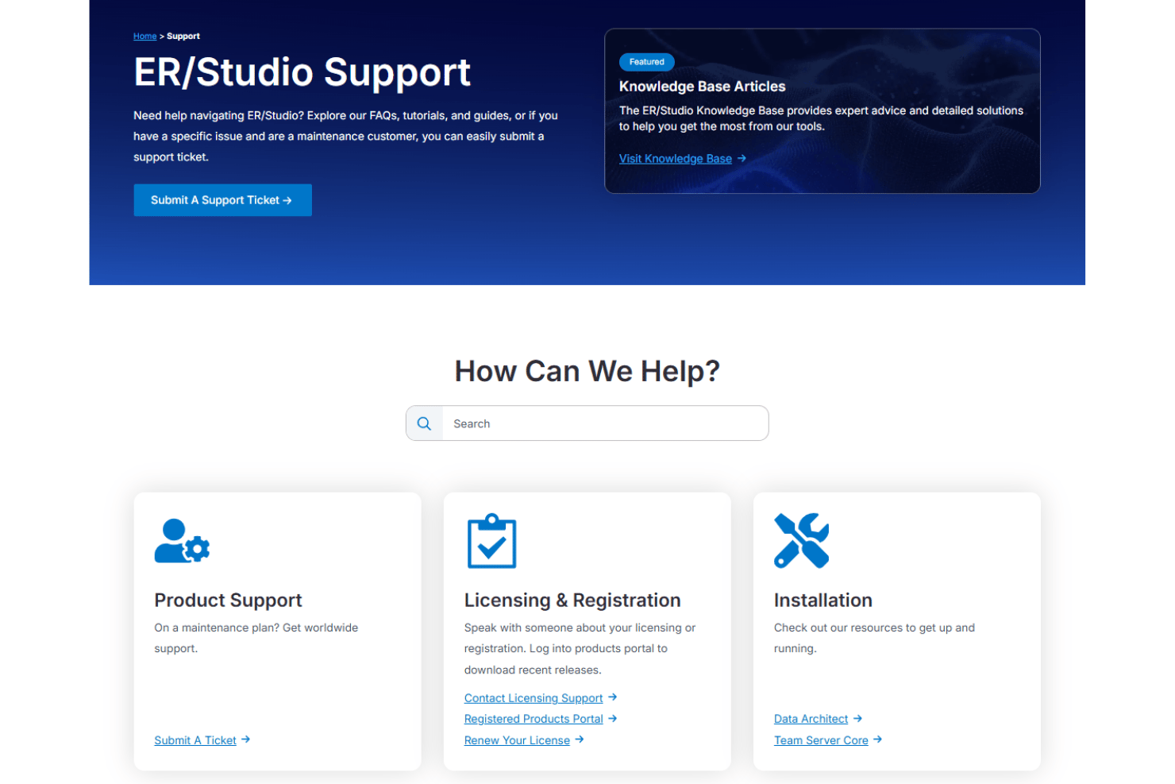
Task: Click the Product Support user-gear icon
Action: point(182,541)
